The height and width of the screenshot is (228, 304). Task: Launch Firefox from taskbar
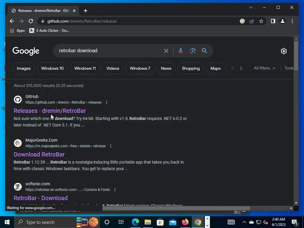(x=185, y=222)
